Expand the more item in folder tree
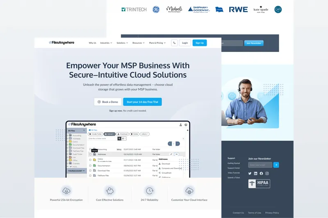This screenshot has height=218, width=328. [x=73, y=166]
